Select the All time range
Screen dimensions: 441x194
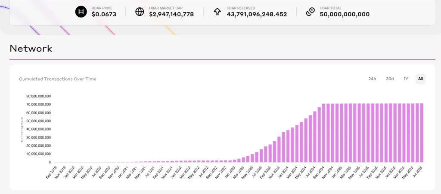[420, 79]
